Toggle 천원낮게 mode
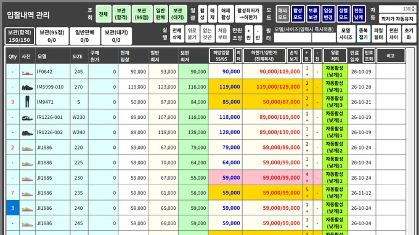419x235 pixels. (x=359, y=14)
